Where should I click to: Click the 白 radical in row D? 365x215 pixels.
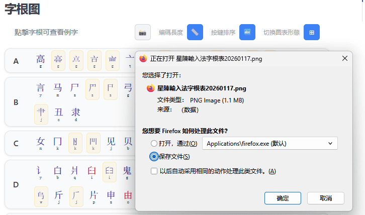coord(58,171)
